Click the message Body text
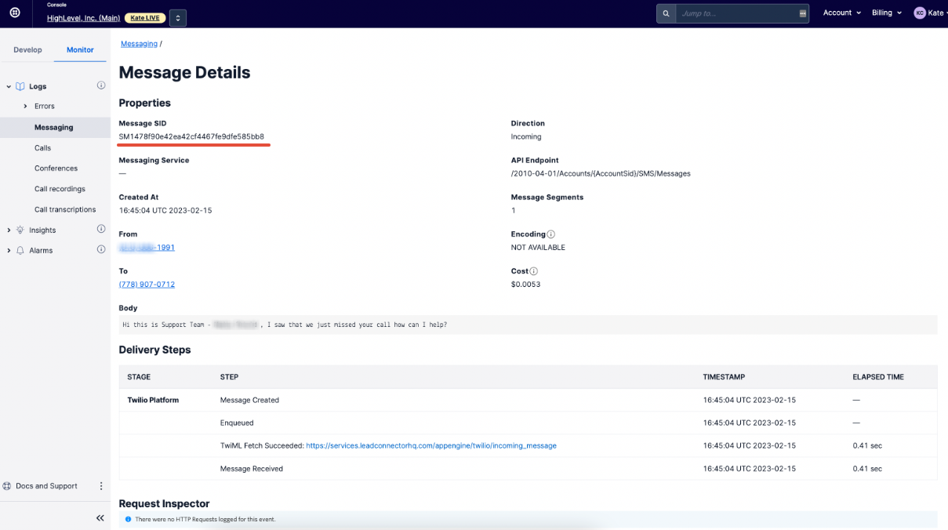This screenshot has width=948, height=530. click(285, 325)
